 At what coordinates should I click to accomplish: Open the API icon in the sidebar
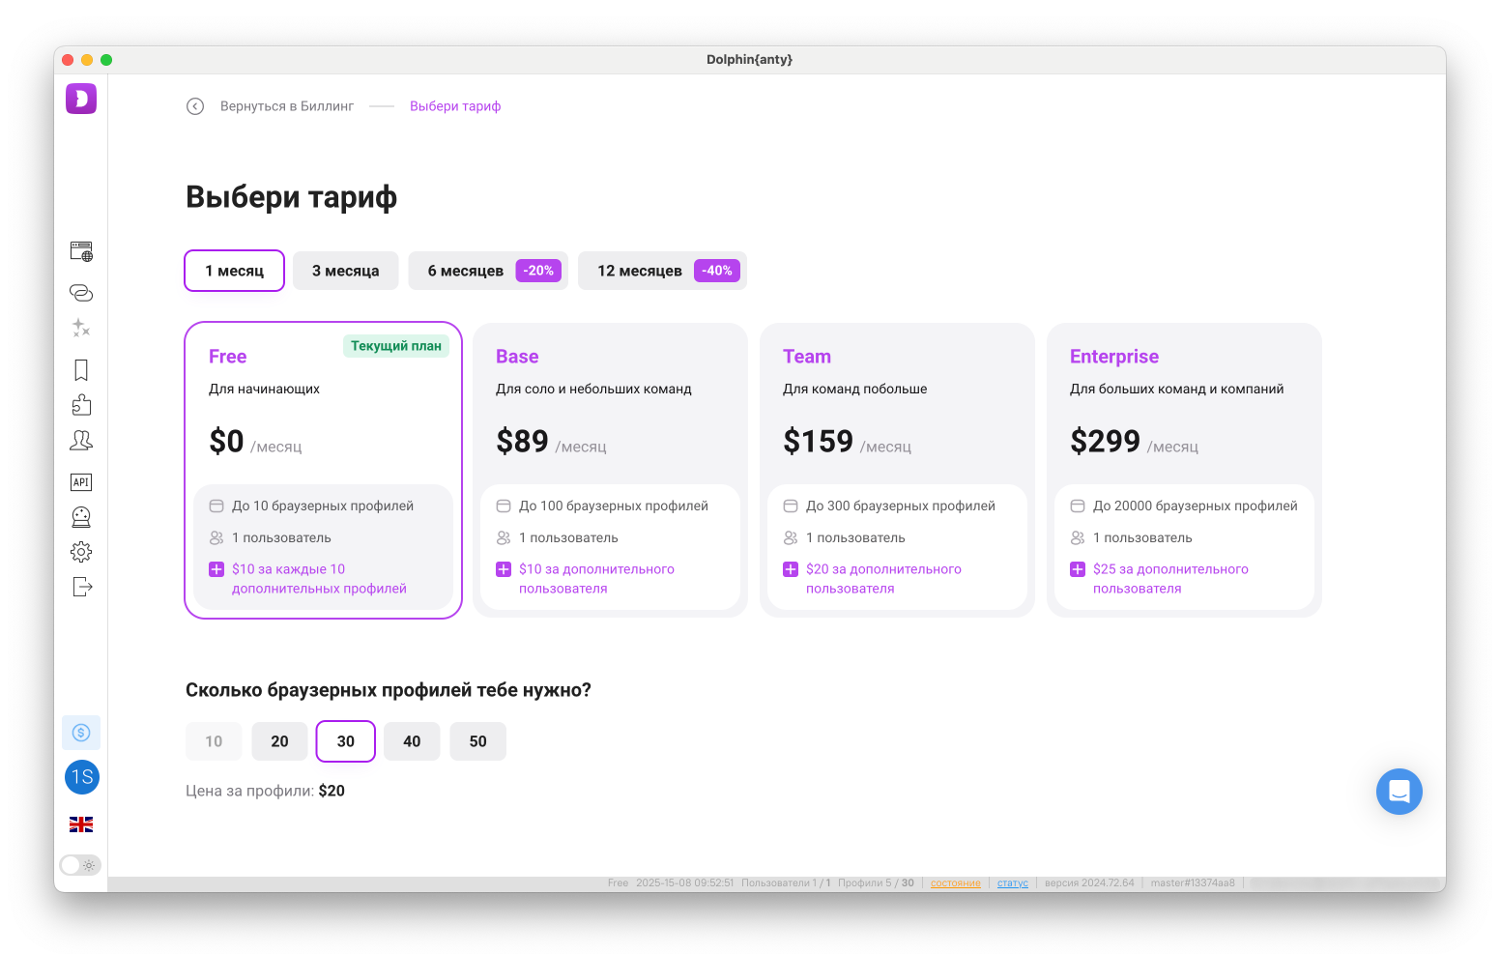tap(81, 482)
